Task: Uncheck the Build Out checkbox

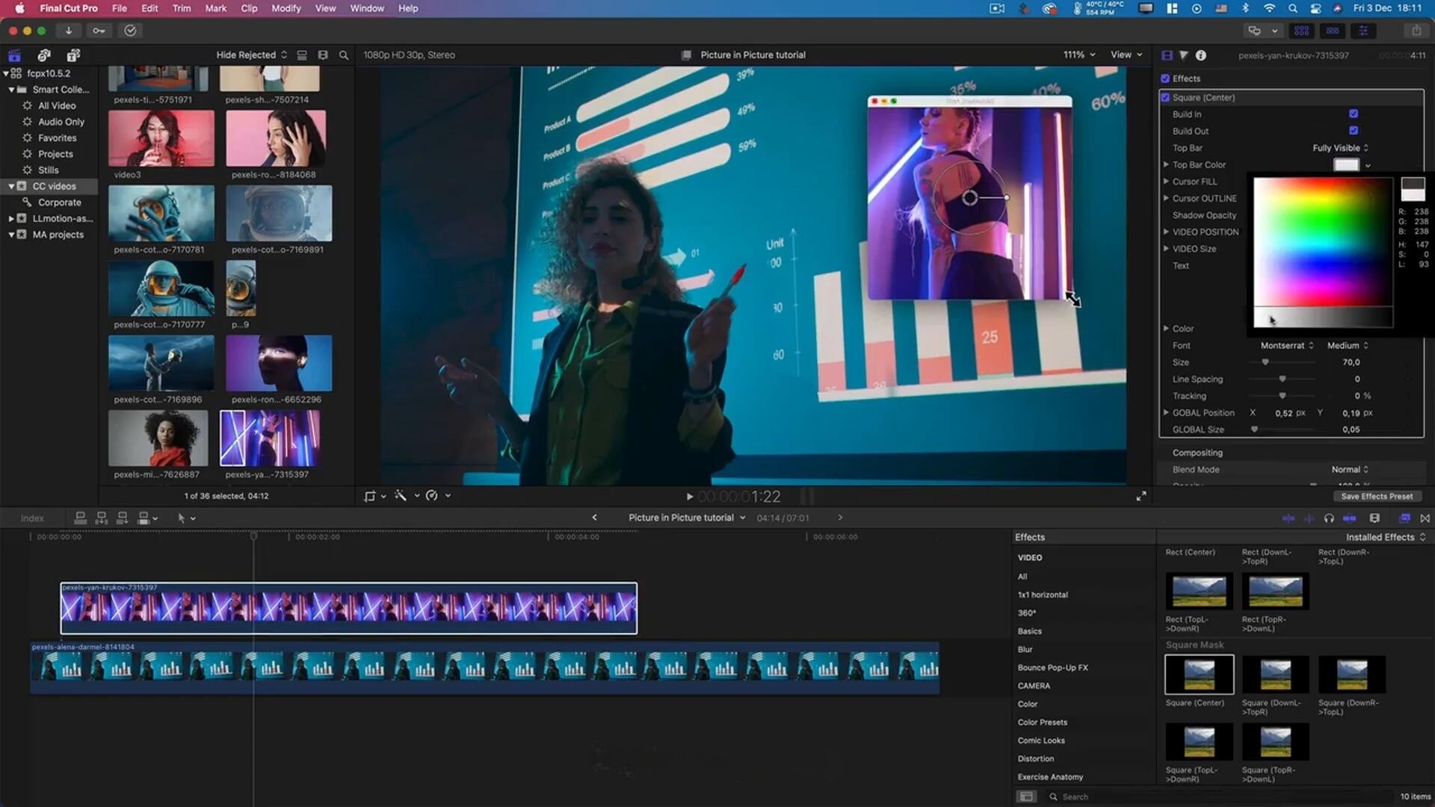Action: coord(1354,131)
